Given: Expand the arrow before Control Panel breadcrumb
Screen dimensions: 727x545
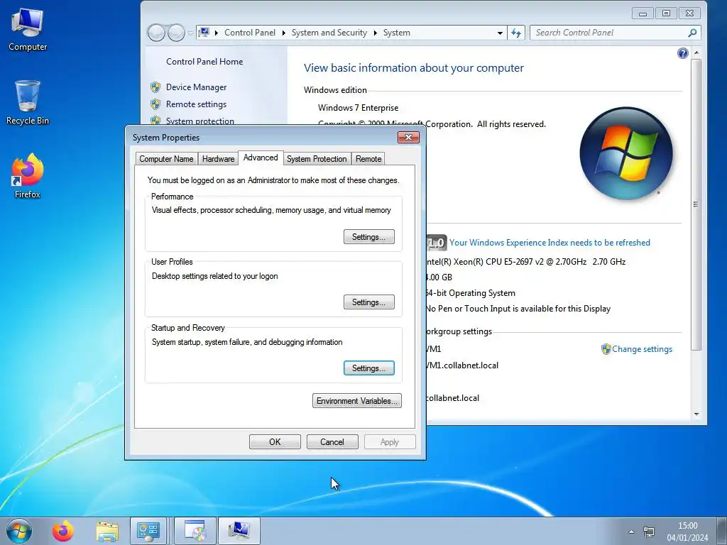Looking at the screenshot, I should [216, 33].
